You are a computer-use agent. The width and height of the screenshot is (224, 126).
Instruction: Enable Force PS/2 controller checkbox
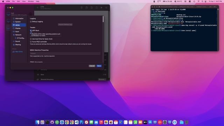click(x=31, y=42)
